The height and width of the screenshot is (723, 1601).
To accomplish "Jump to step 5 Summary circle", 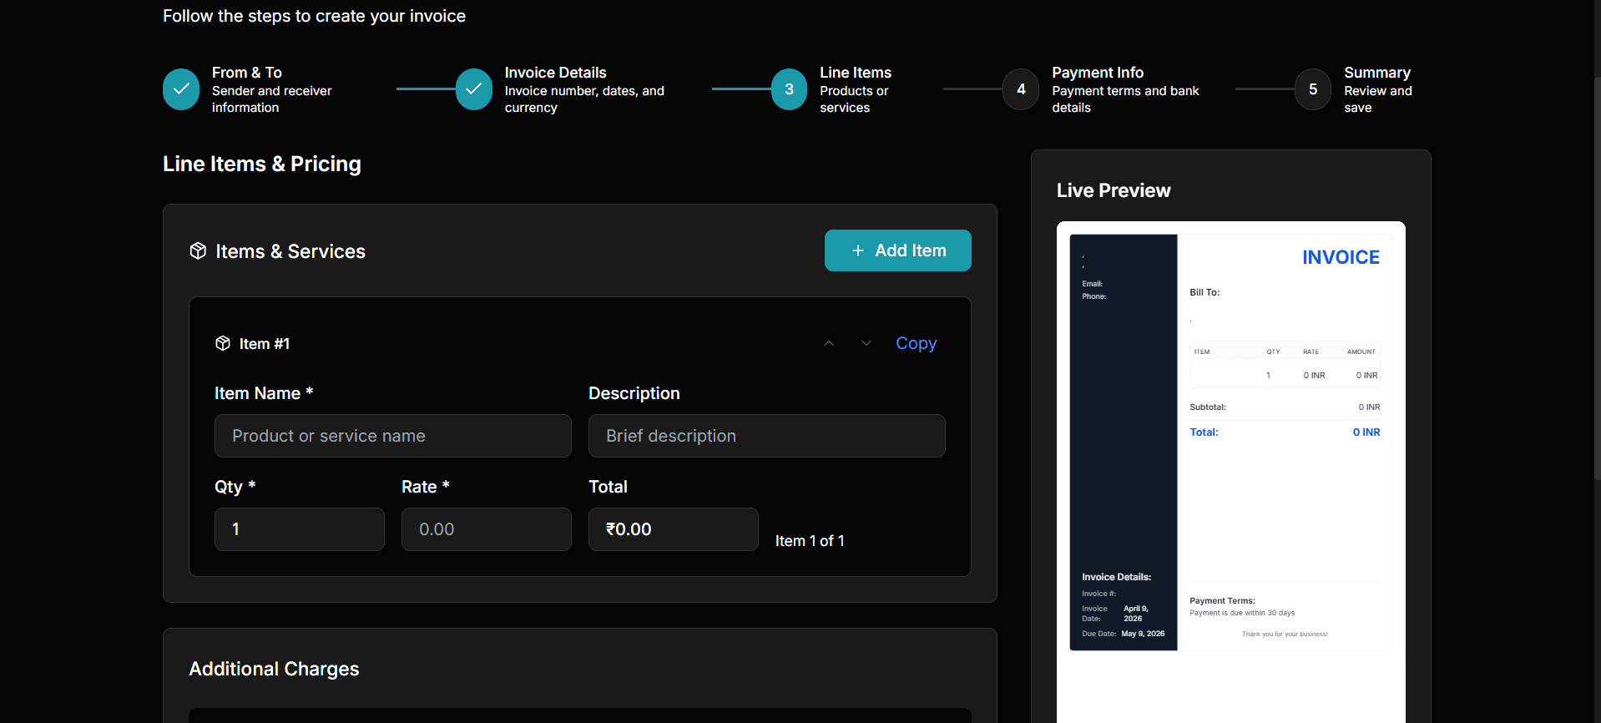I will click(1312, 89).
